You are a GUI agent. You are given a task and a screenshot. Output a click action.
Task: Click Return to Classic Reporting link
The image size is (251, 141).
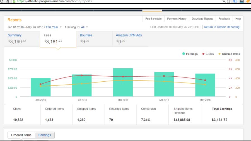point(222,27)
